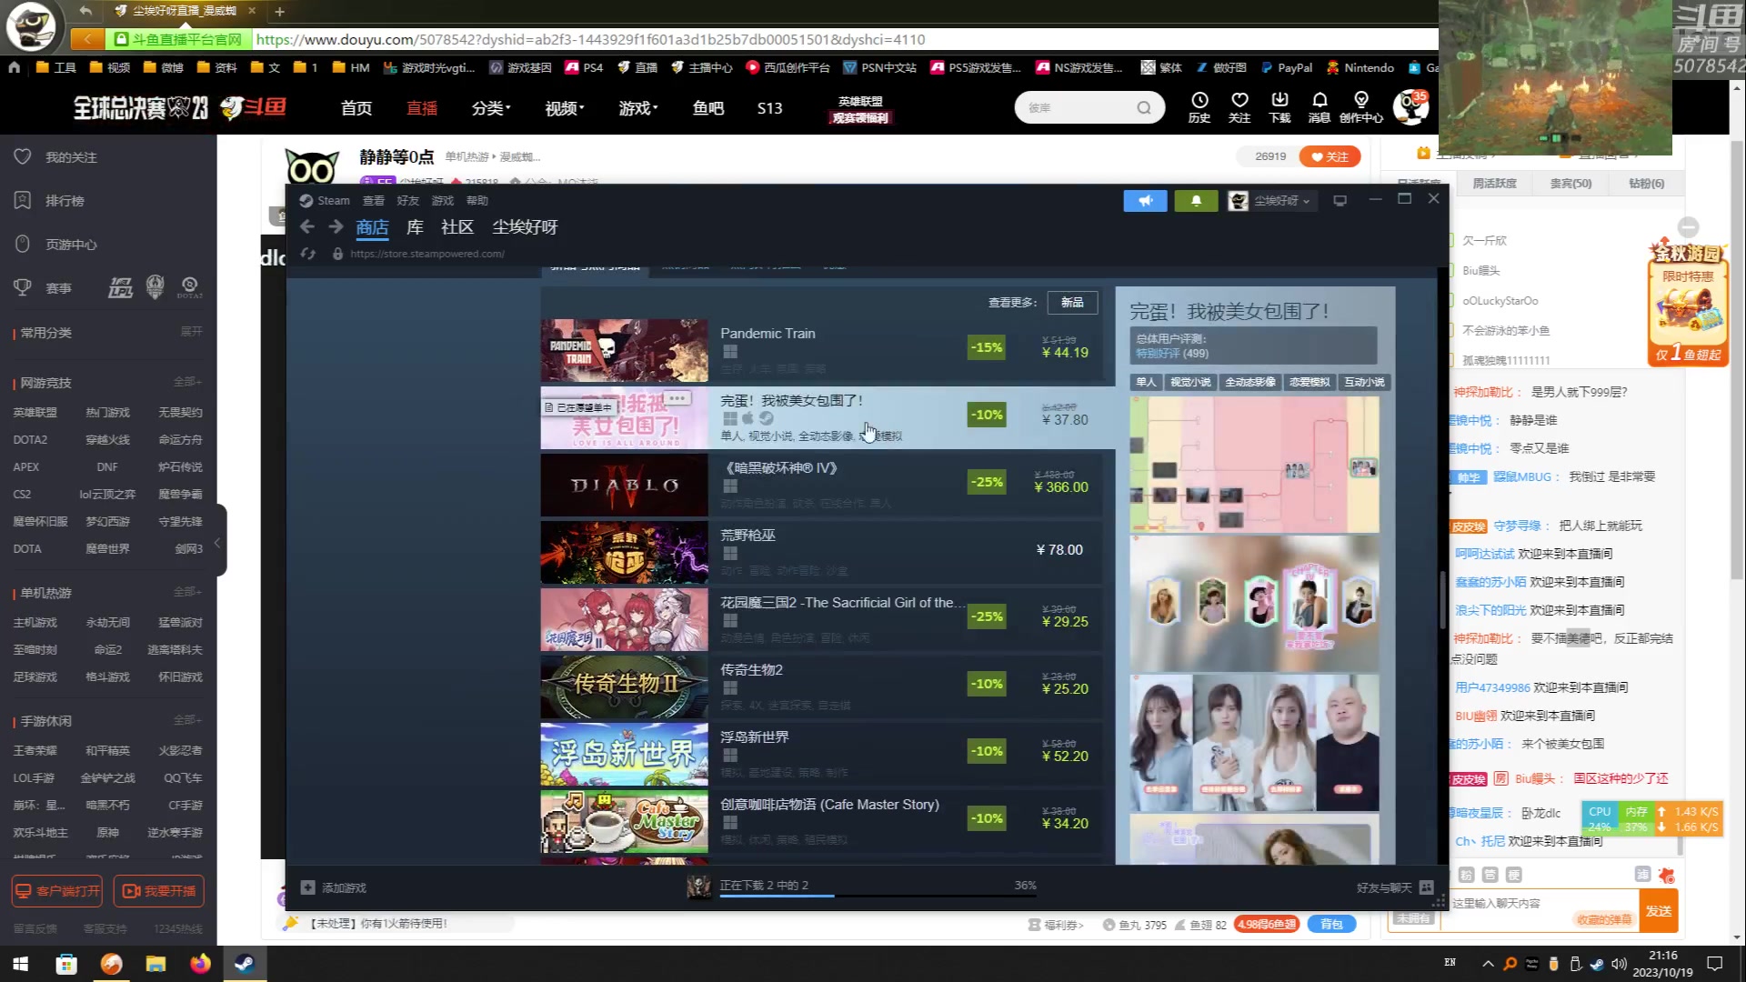Open Douyu following heart icon
The width and height of the screenshot is (1746, 982).
(1239, 100)
